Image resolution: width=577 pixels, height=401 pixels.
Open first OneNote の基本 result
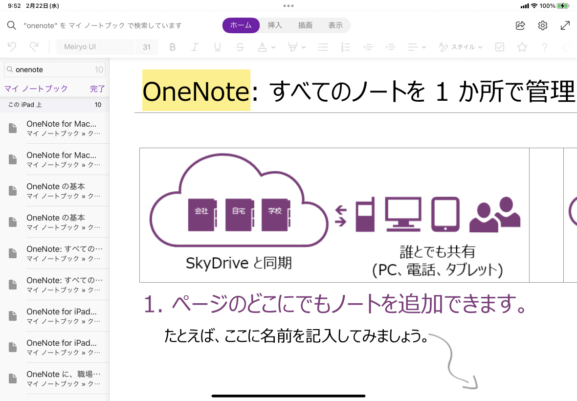(55, 191)
